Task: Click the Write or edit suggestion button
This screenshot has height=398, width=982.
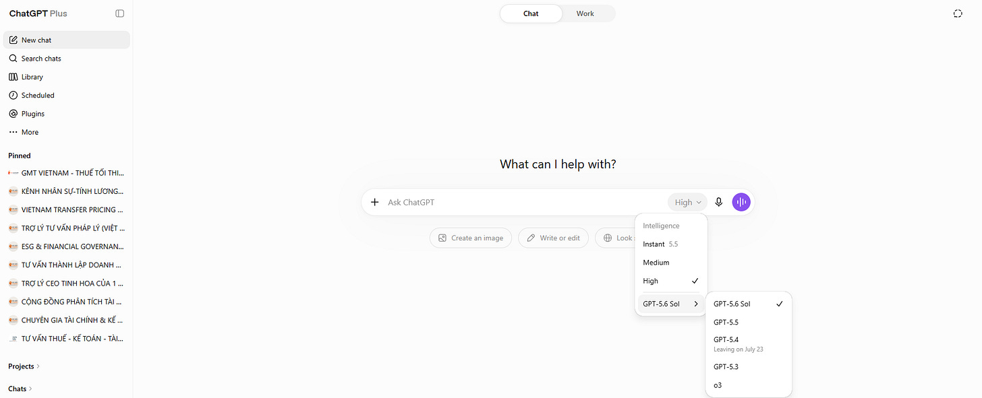Action: pos(554,238)
